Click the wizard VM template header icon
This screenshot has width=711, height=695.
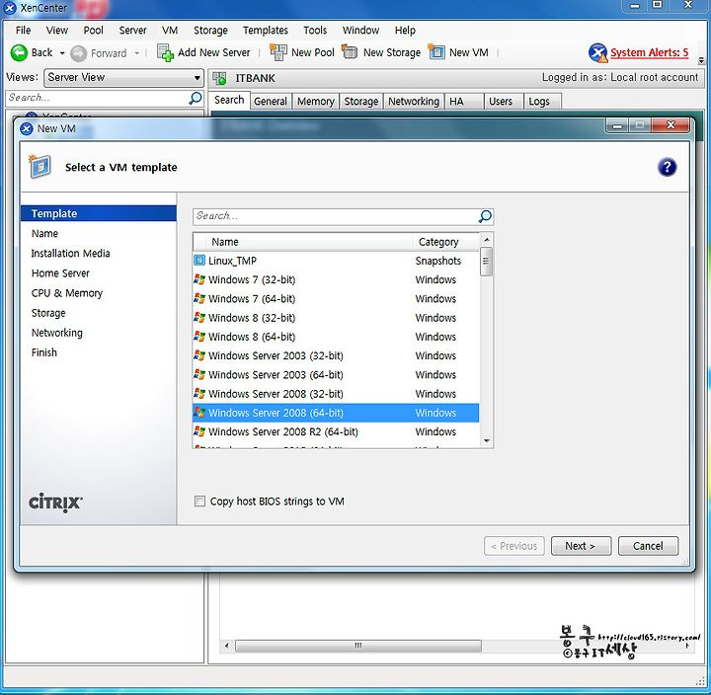coord(39,167)
